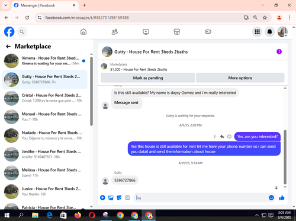Open Windows Start menu

click(7, 215)
